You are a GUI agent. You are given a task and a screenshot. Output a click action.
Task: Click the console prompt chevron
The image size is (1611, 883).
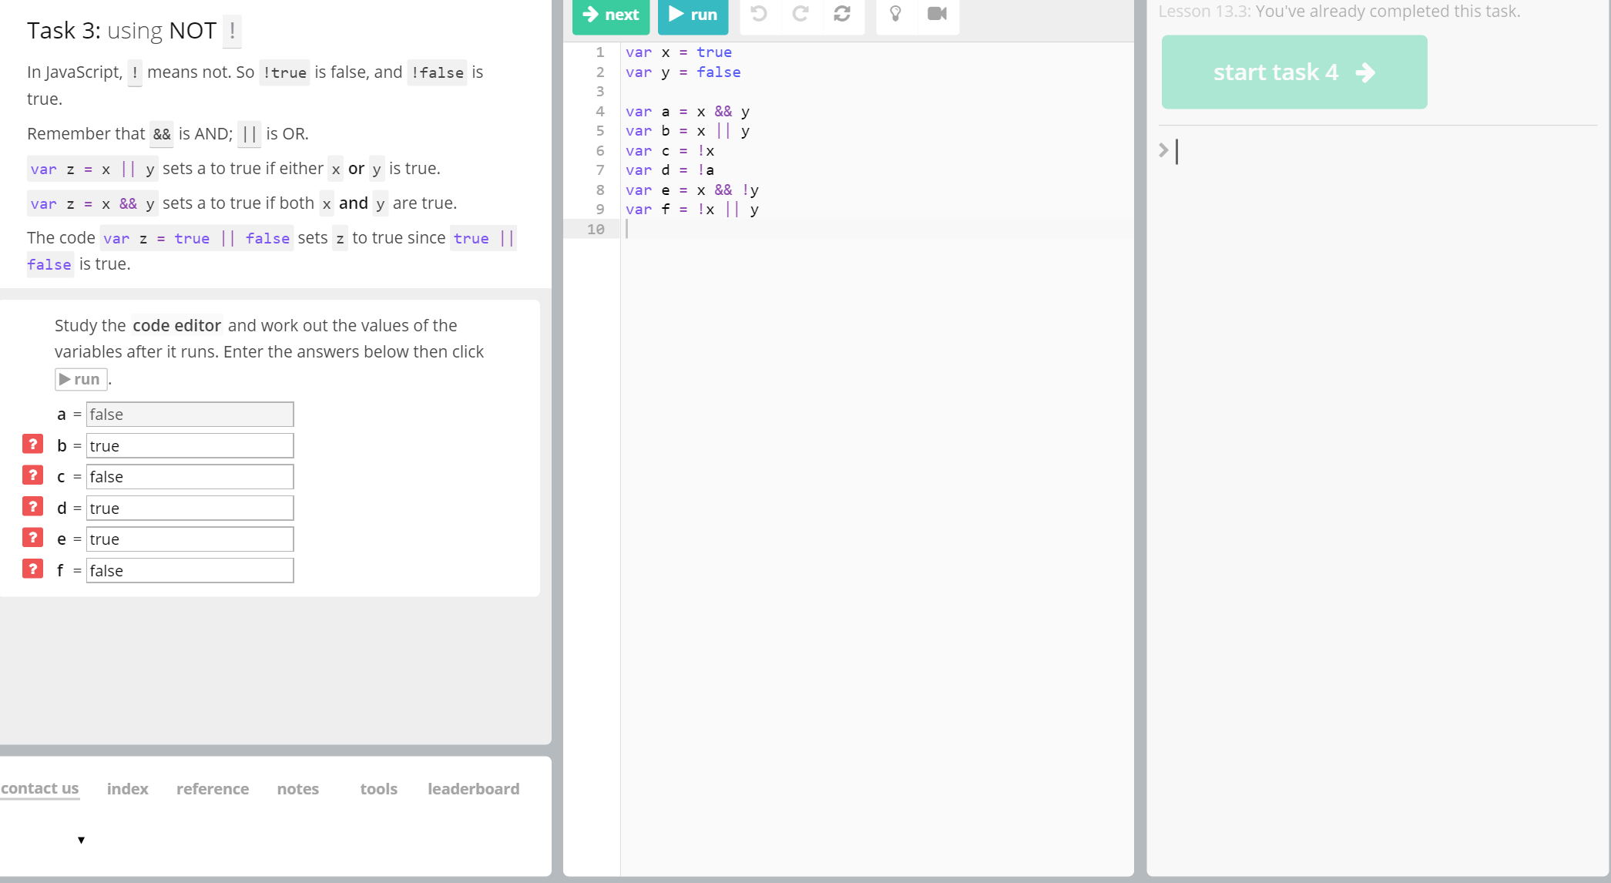tap(1163, 150)
